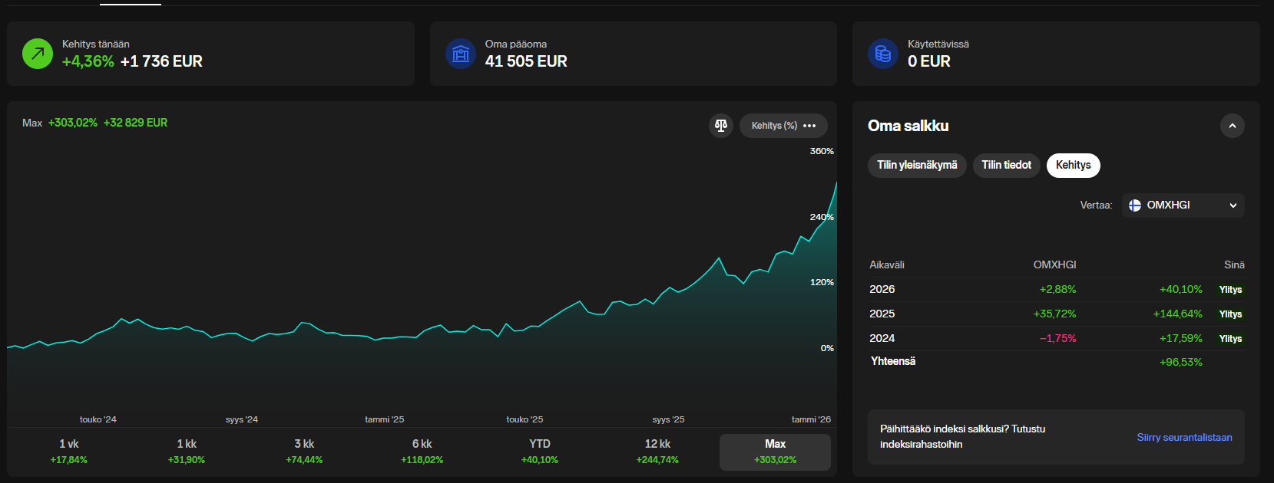This screenshot has width=1274, height=483.
Task: Switch to the Tilin yleisnäkymä tab
Action: [917, 166]
